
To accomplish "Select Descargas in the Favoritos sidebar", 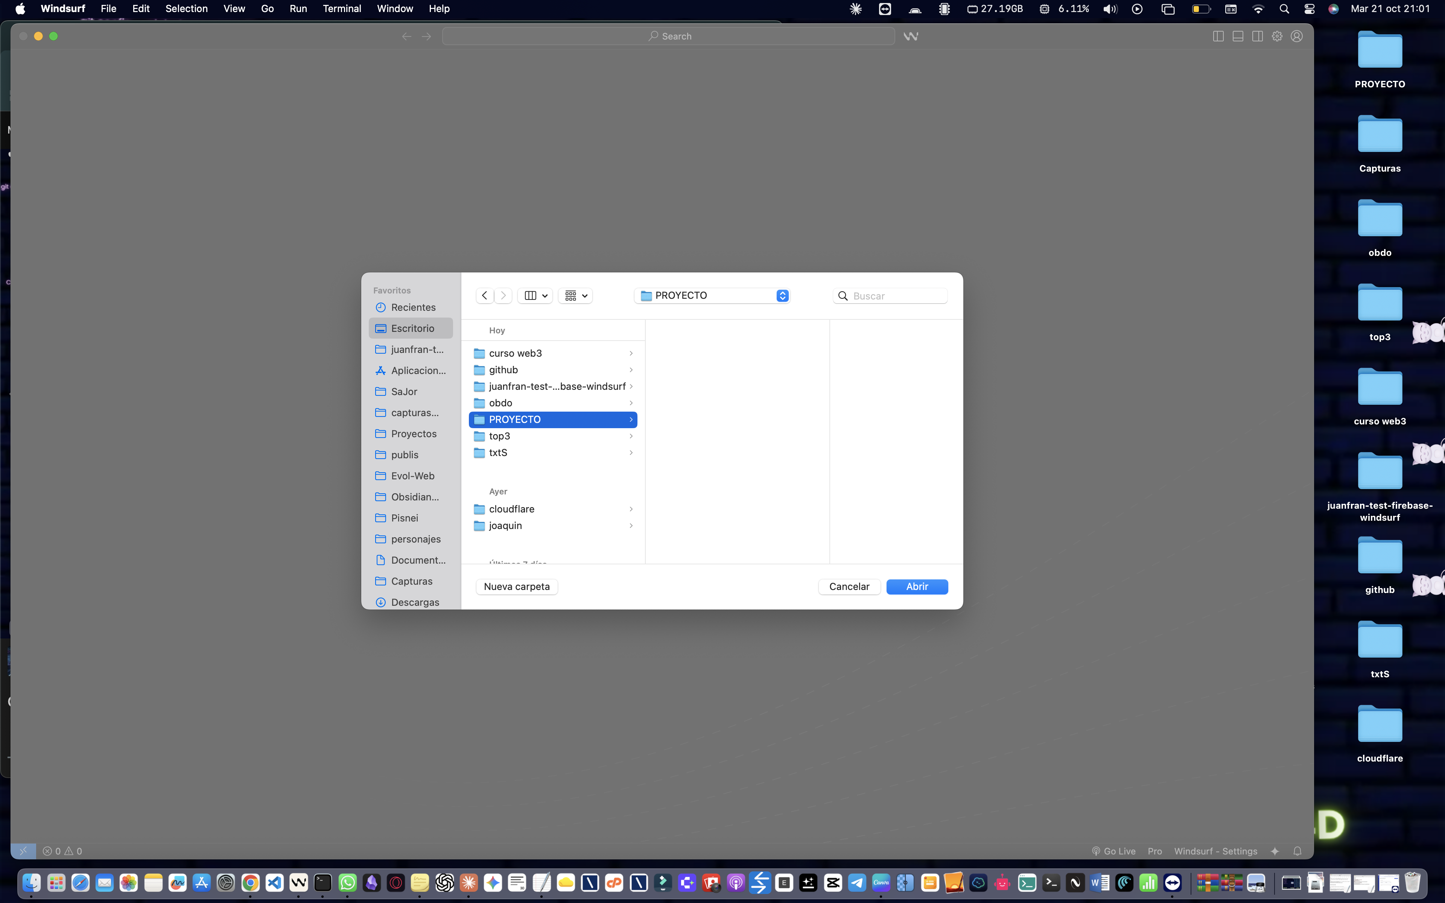I will [415, 602].
